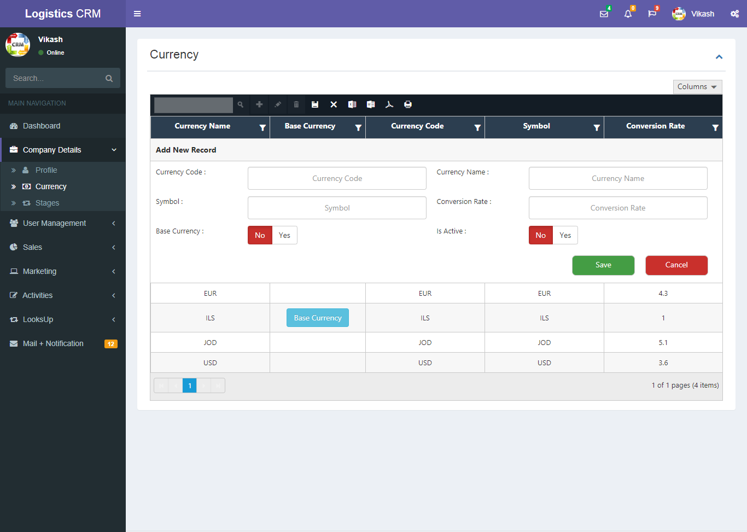Save the new currency record

point(603,265)
